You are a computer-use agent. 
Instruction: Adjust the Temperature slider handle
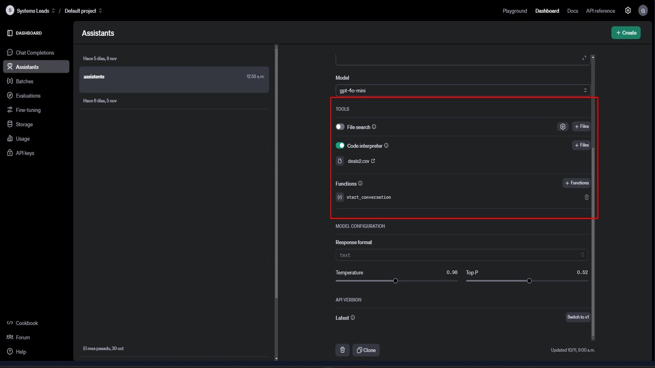pos(396,281)
